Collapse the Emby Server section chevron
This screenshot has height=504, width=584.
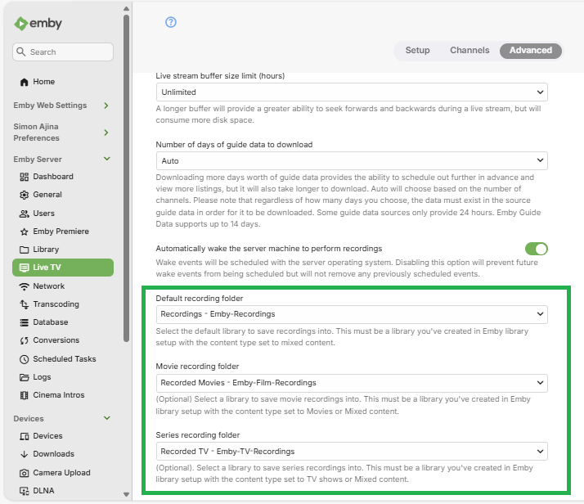point(107,159)
